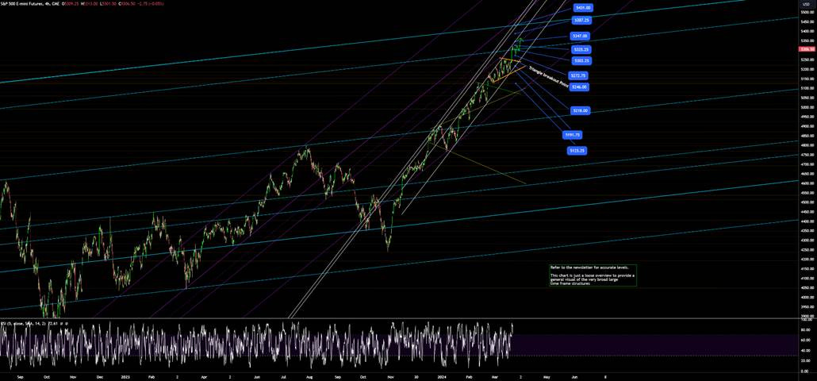This screenshot has height=381, width=817.
Task: Click the Aug label on time axis
Action: (x=309, y=375)
